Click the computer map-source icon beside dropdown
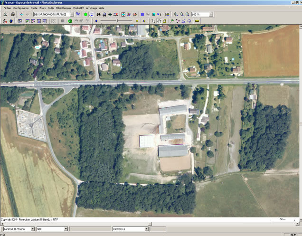Image resolution: width=302 pixels, height=236 pixels. [x=78, y=14]
